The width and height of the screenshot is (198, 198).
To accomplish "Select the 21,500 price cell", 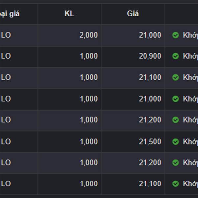I will 150,142.
